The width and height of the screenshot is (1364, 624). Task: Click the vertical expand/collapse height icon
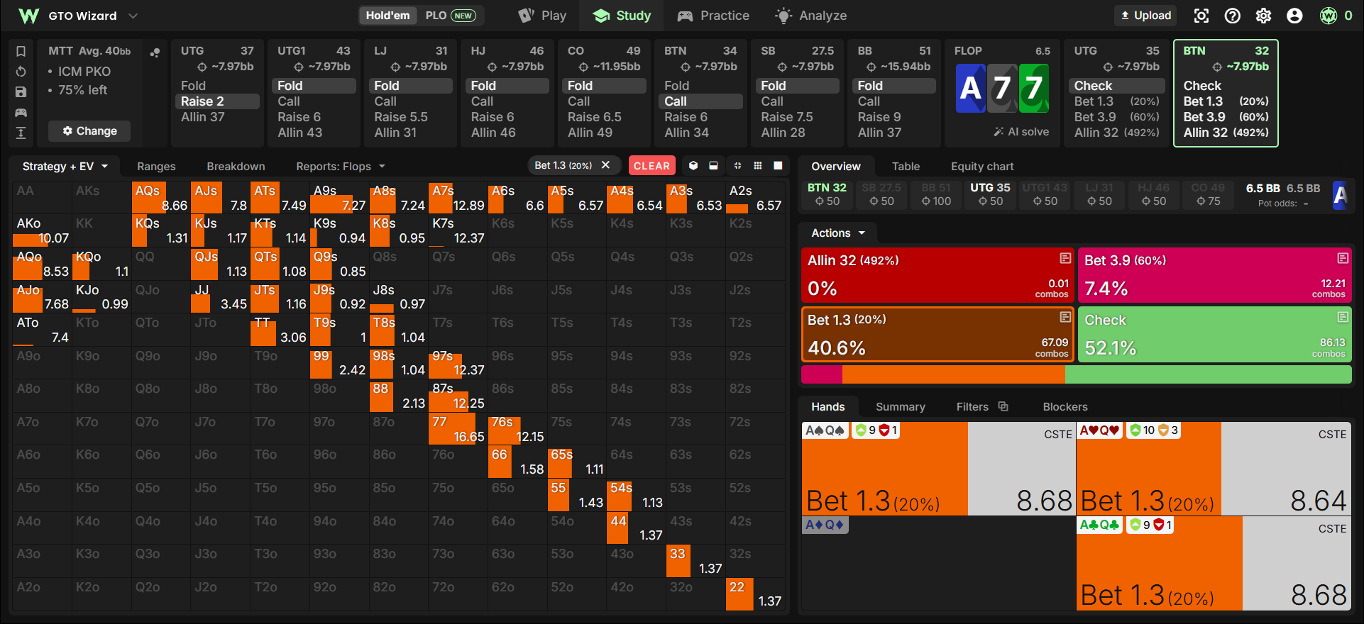[21, 133]
